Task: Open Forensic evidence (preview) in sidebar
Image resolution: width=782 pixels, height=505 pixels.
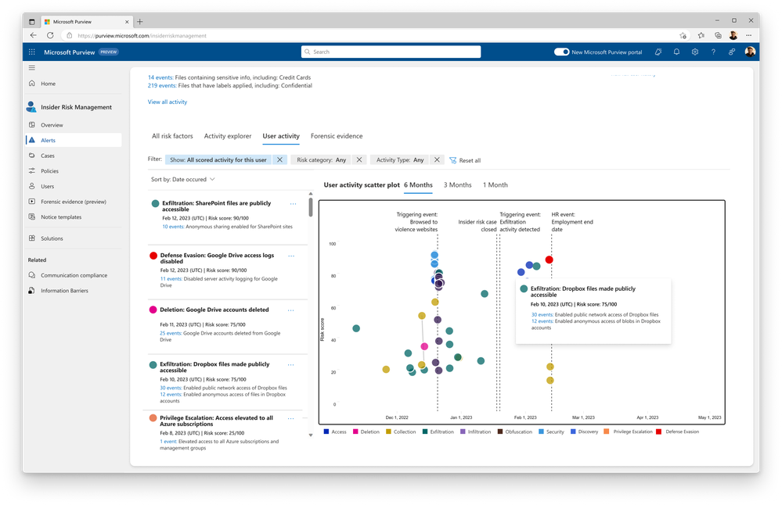Action: click(74, 202)
